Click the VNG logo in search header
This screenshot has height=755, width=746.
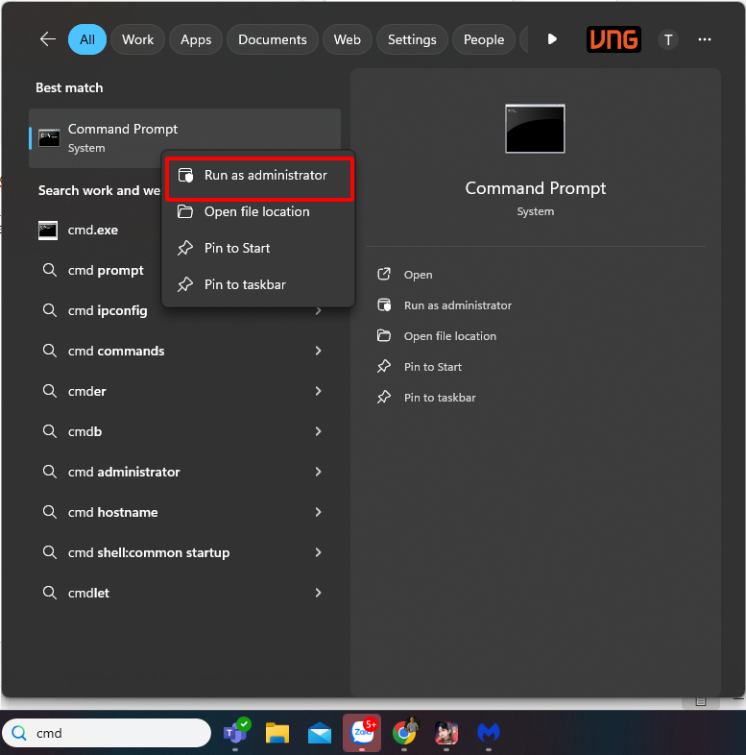[614, 39]
